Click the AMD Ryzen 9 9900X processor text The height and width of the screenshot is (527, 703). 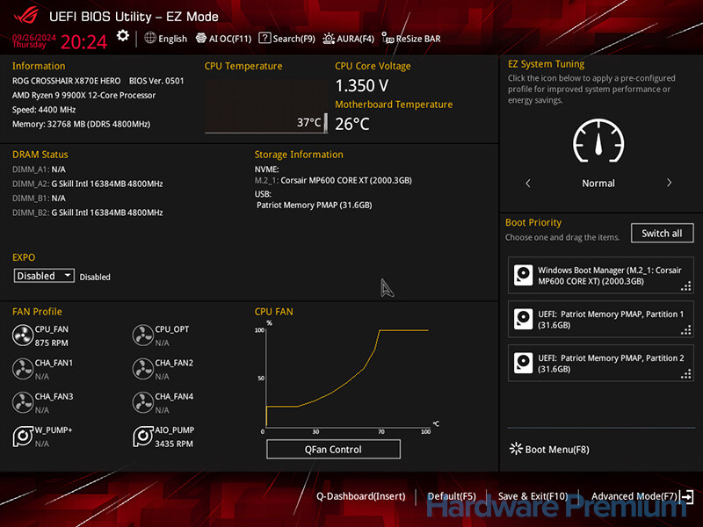(83, 95)
